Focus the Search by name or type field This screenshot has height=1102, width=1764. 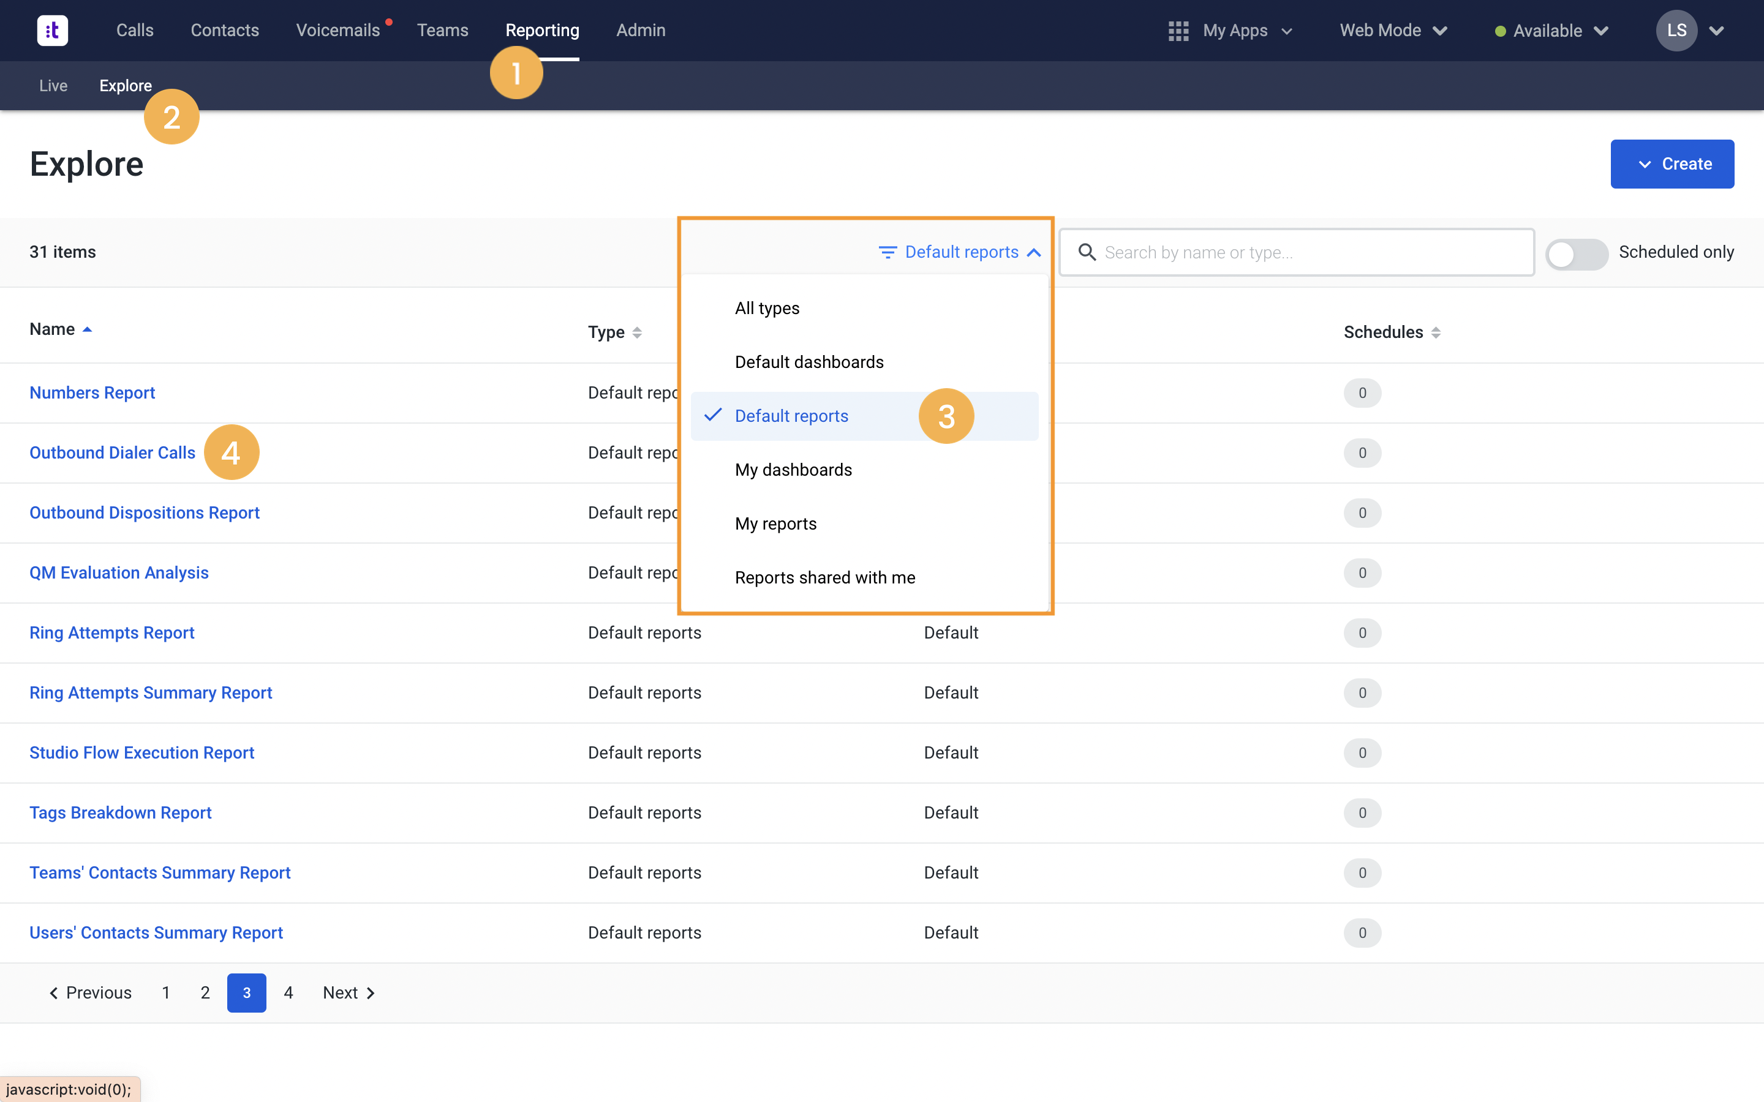click(x=1297, y=252)
